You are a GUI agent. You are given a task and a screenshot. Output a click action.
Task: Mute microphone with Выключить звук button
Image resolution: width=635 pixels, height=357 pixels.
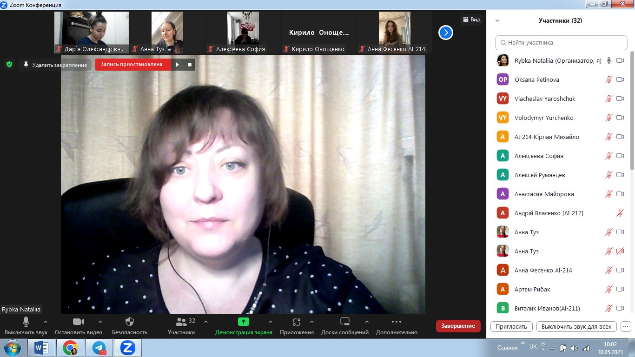click(26, 325)
